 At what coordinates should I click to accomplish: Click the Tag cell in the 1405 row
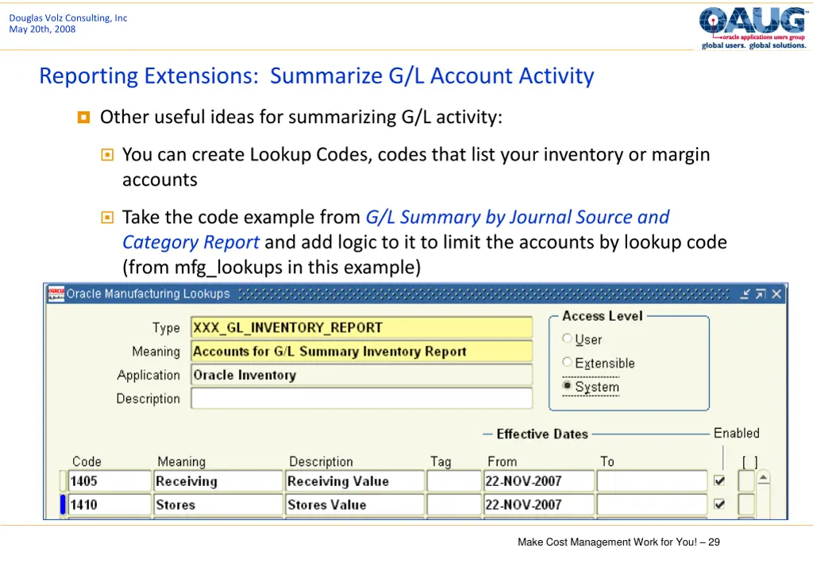tap(454, 481)
